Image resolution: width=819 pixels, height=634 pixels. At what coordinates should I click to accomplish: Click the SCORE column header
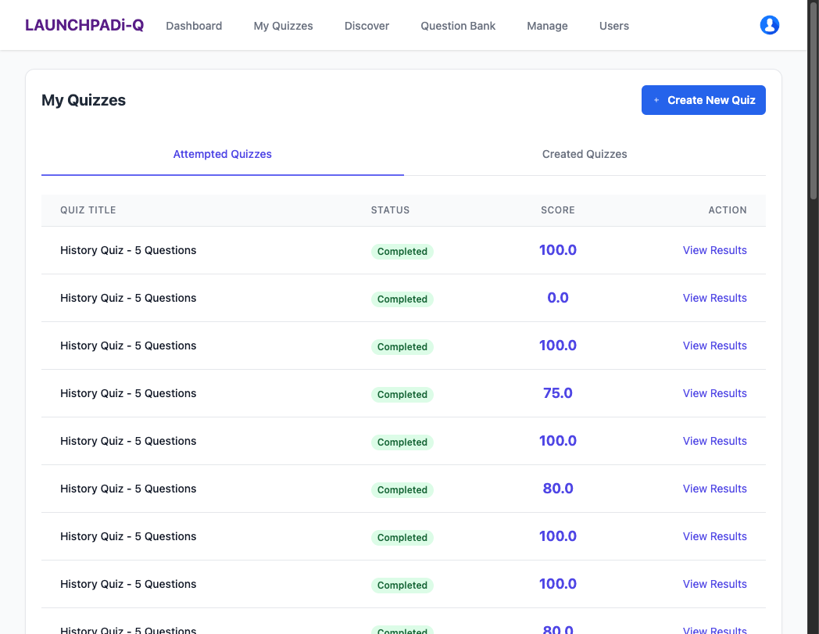point(558,210)
